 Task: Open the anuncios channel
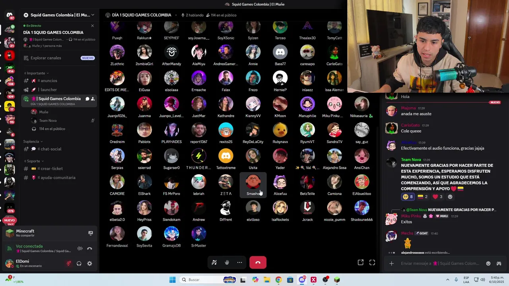[59, 81]
